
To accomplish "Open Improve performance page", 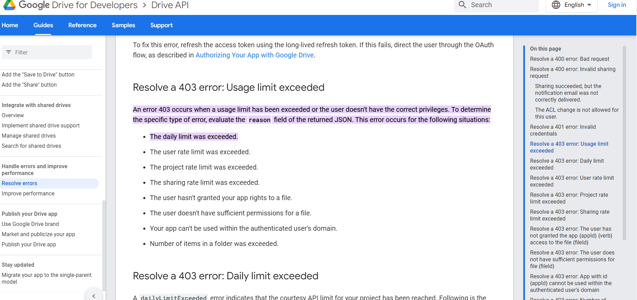I will [28, 193].
